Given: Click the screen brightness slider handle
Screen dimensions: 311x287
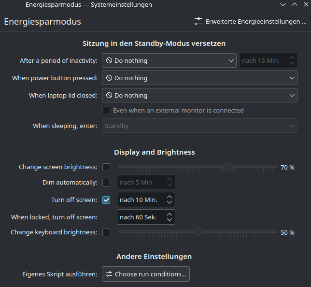Looking at the screenshot, I should [x=228, y=167].
